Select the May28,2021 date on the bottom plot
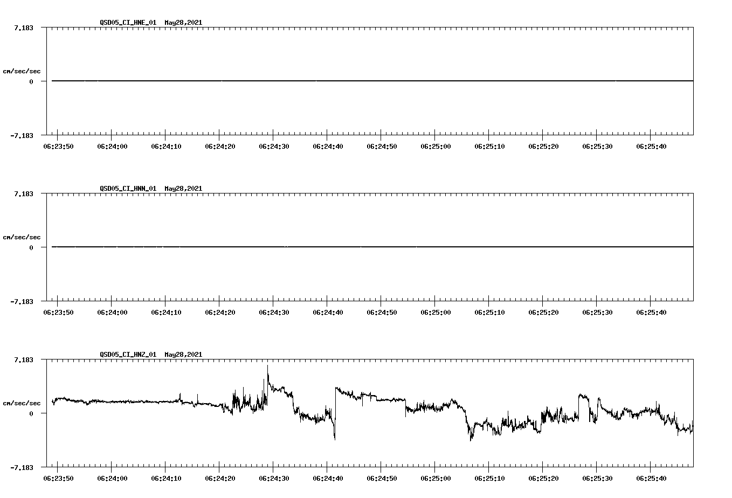 183,354
